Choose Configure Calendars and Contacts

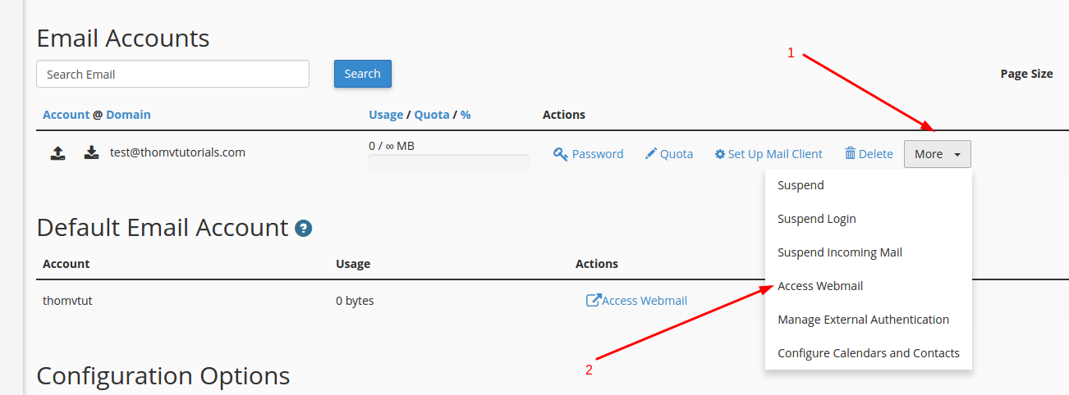pyautogui.click(x=869, y=353)
